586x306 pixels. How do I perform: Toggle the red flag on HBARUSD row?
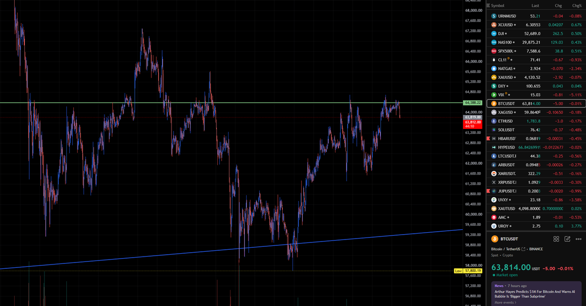487,139
